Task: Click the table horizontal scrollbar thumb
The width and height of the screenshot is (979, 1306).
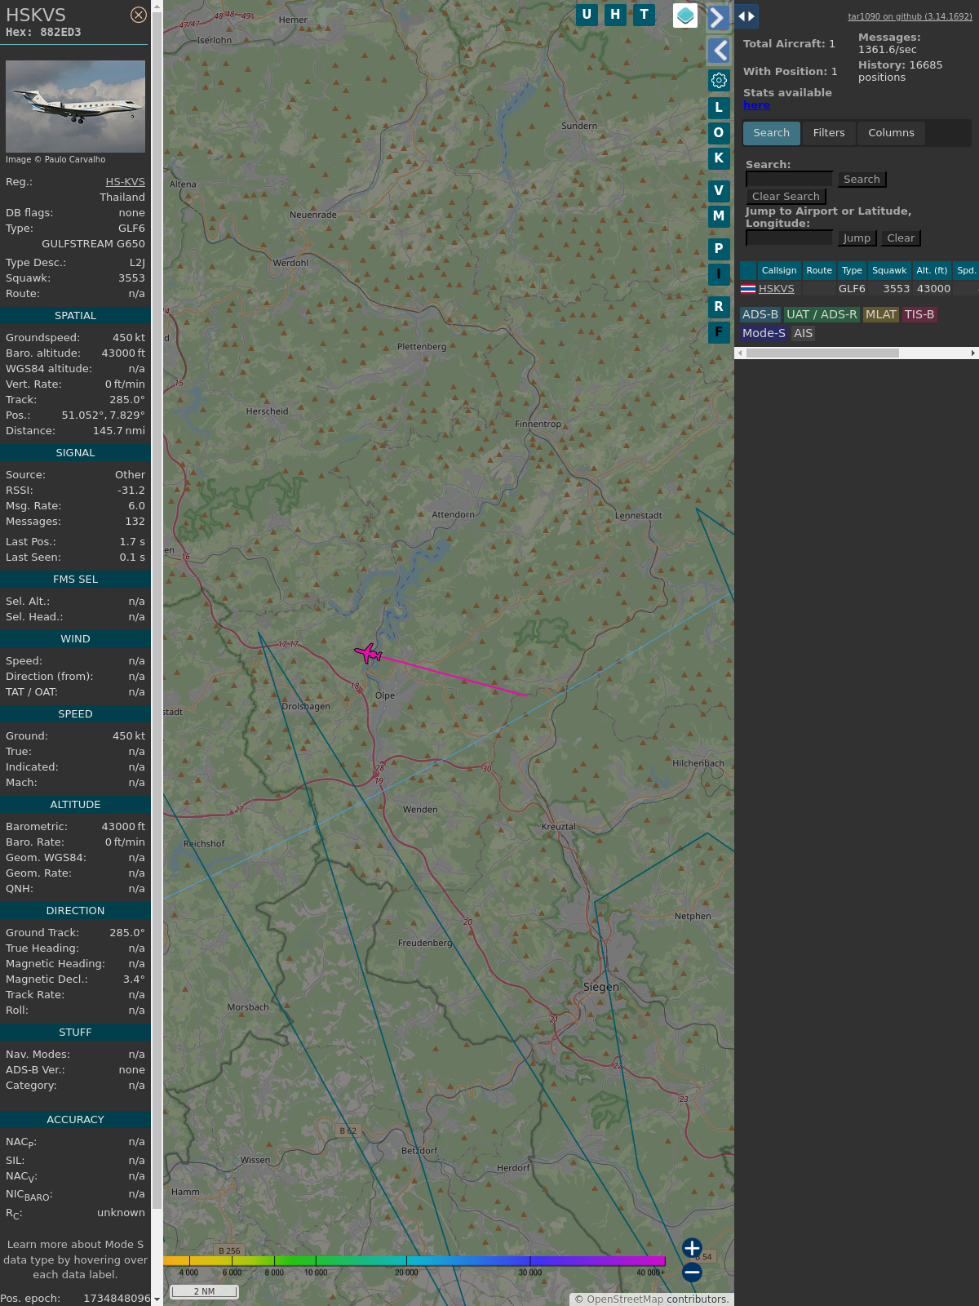Action: click(822, 353)
